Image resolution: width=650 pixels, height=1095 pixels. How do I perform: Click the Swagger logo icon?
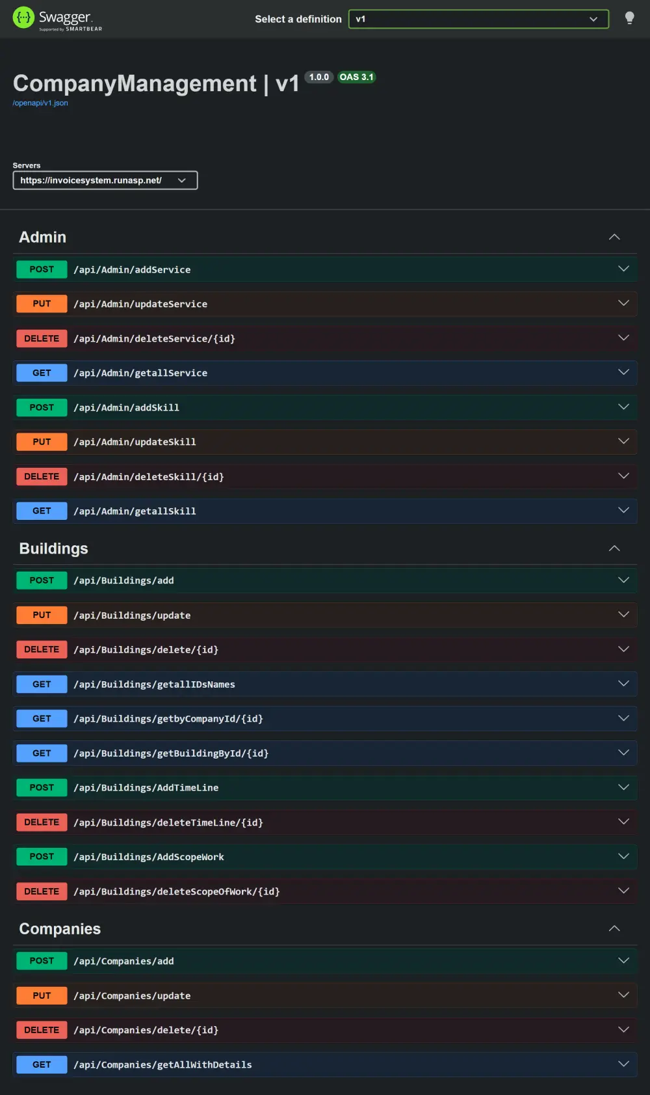[x=23, y=18]
